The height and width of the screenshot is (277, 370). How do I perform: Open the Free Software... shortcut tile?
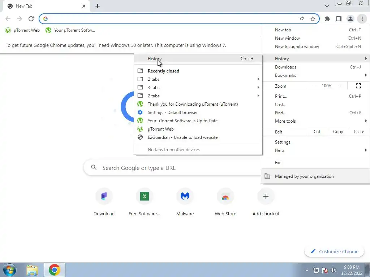coord(145,202)
